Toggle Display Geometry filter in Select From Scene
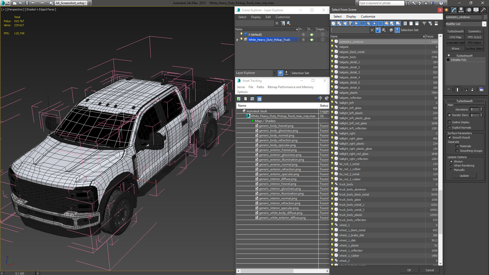The width and height of the screenshot is (489, 275). [333, 23]
